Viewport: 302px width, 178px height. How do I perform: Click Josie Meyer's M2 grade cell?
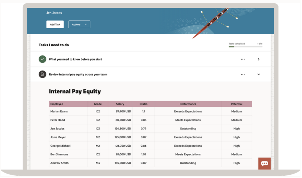pyautogui.click(x=98, y=137)
